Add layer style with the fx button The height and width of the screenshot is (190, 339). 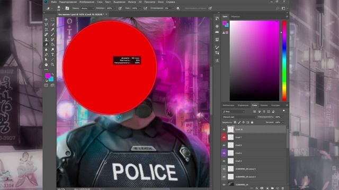pos(257,188)
